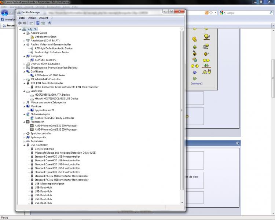Click the scroll-down arrow of Geräte-Manager list

click(x=182, y=203)
